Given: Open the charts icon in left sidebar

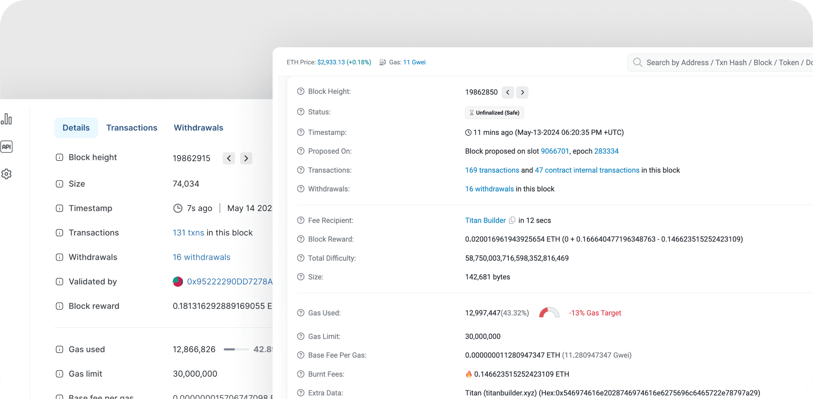Looking at the screenshot, I should (x=7, y=119).
